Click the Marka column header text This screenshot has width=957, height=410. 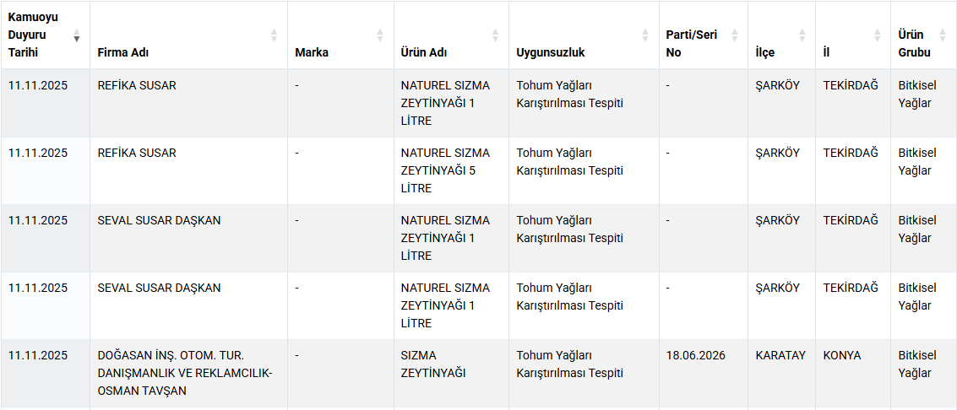[x=312, y=52]
